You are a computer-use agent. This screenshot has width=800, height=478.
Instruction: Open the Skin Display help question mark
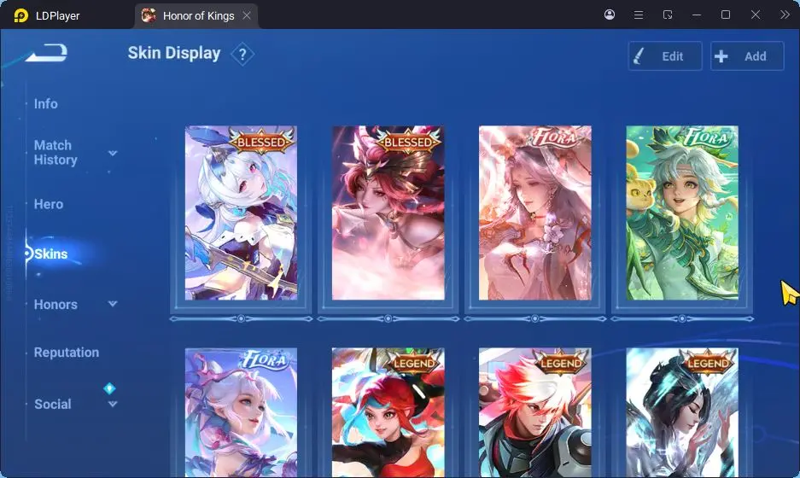(x=242, y=54)
